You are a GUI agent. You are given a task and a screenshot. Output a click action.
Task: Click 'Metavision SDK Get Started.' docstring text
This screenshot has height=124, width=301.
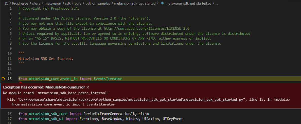click(46, 59)
